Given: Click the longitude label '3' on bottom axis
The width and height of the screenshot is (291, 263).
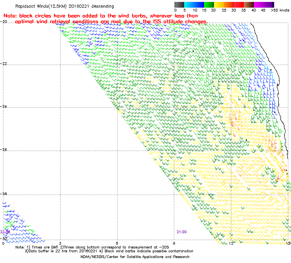Looking at the screenshot, I should click(x=60, y=243).
